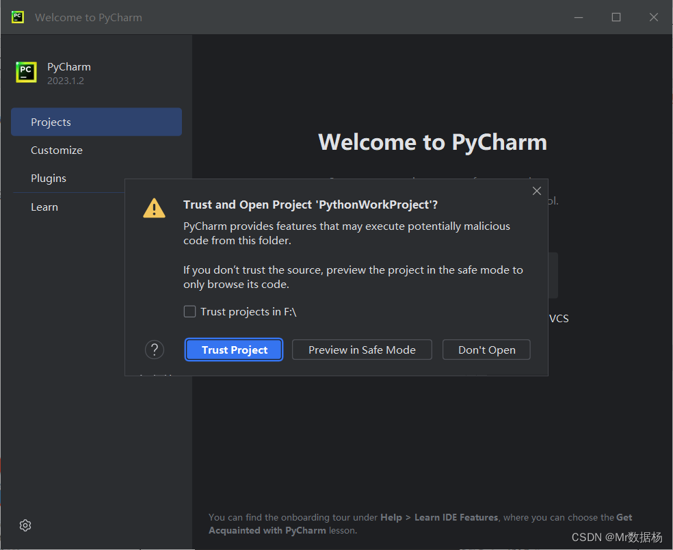The width and height of the screenshot is (673, 550).
Task: Click the 2023.1.2 version text
Action: click(x=66, y=81)
